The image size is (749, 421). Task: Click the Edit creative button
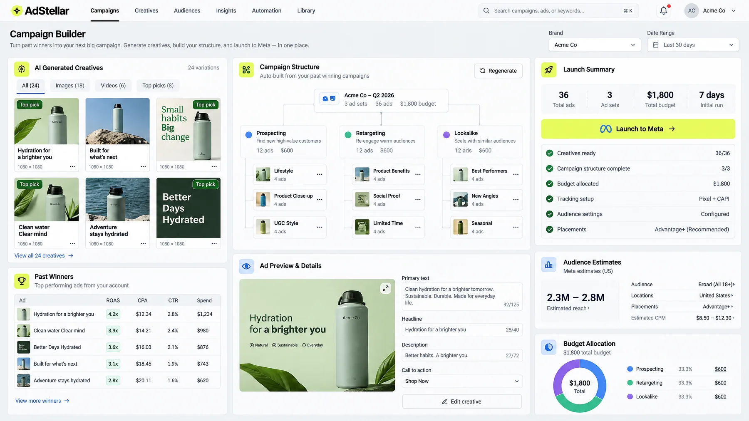point(462,401)
